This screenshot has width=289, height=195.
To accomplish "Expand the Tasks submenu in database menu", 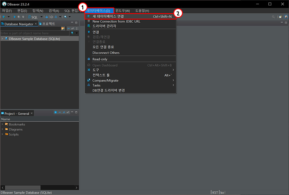I will click(130, 85).
